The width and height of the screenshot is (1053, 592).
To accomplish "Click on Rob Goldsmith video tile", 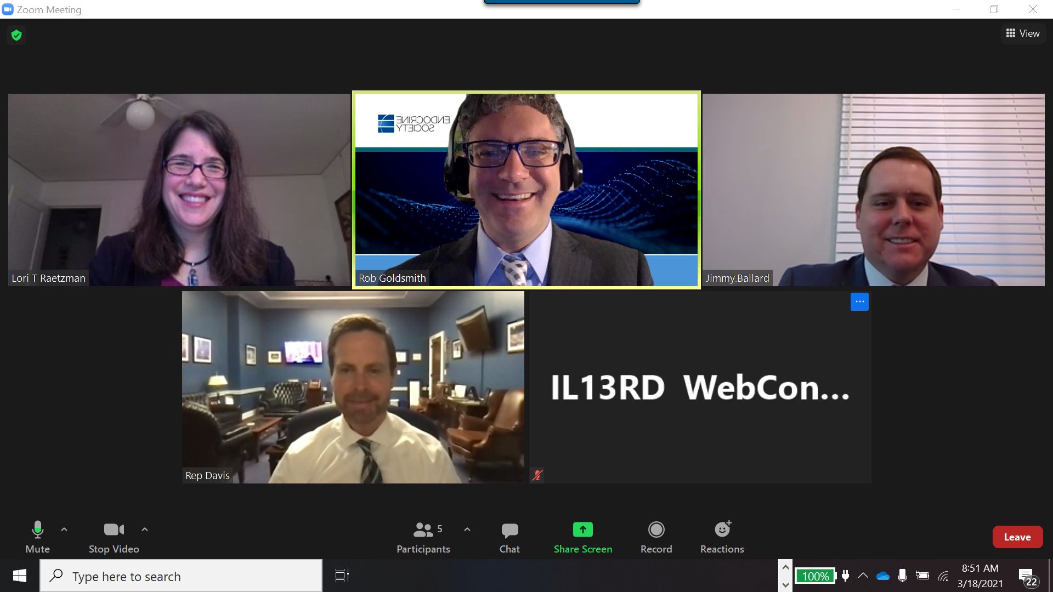I will point(526,189).
